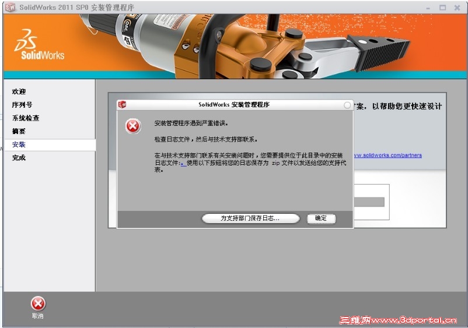Maximize the installation manager window

click(443, 8)
